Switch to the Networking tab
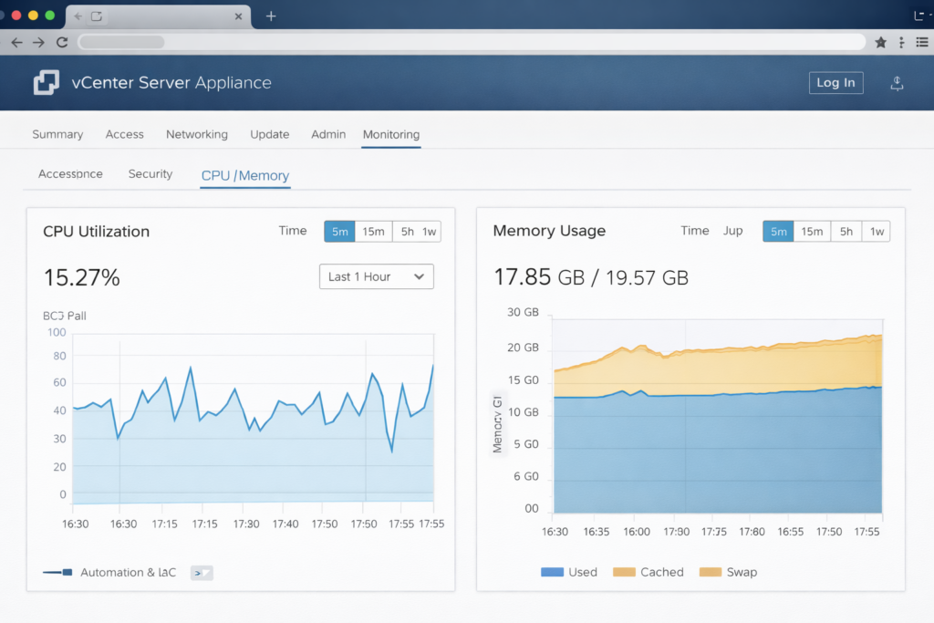This screenshot has height=623, width=934. (197, 134)
